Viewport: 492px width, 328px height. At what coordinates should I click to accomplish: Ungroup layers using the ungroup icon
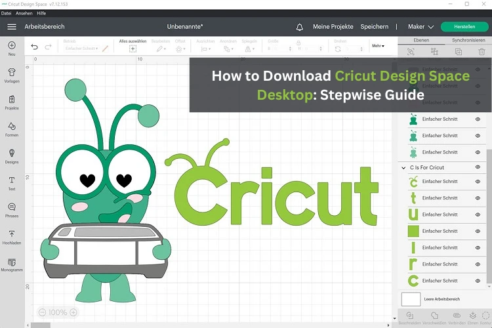[434, 51]
